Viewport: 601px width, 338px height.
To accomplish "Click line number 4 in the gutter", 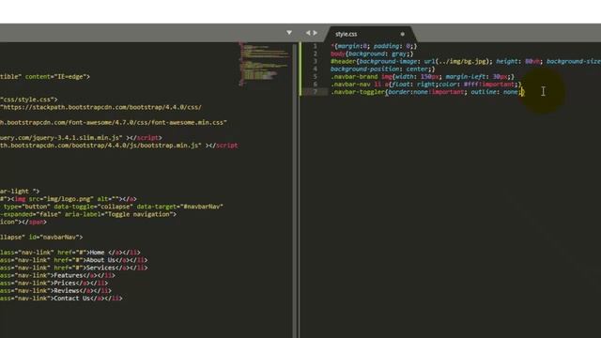I will coord(316,69).
